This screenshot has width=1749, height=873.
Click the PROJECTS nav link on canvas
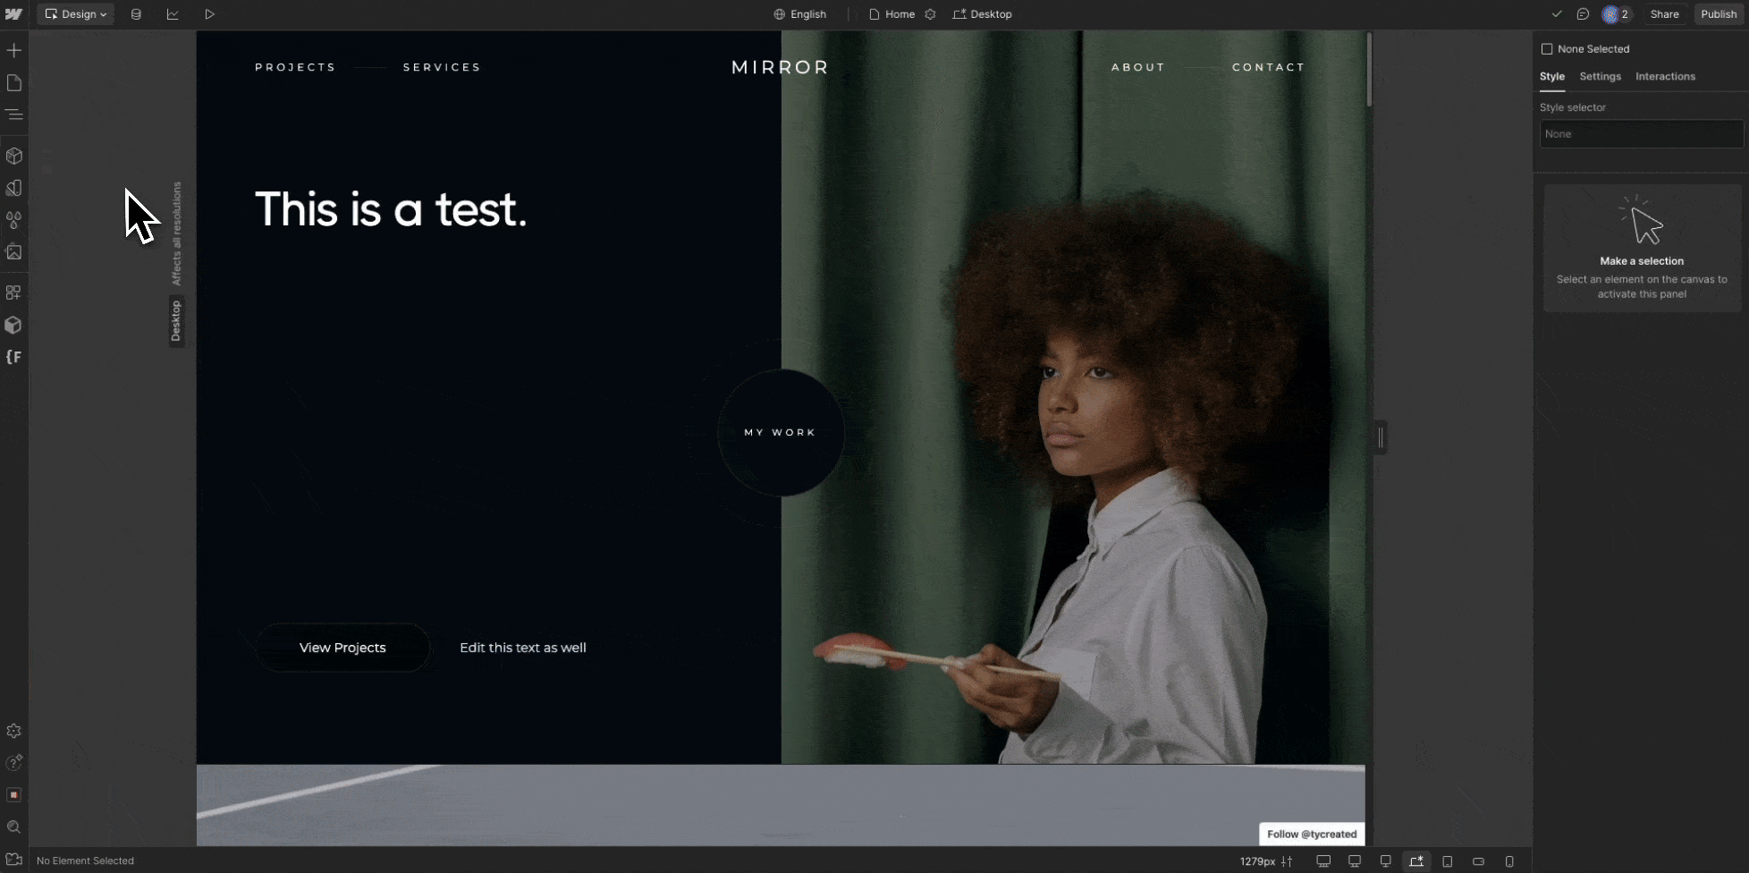pos(295,67)
